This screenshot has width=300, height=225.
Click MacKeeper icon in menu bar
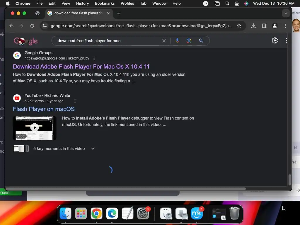click(x=206, y=4)
